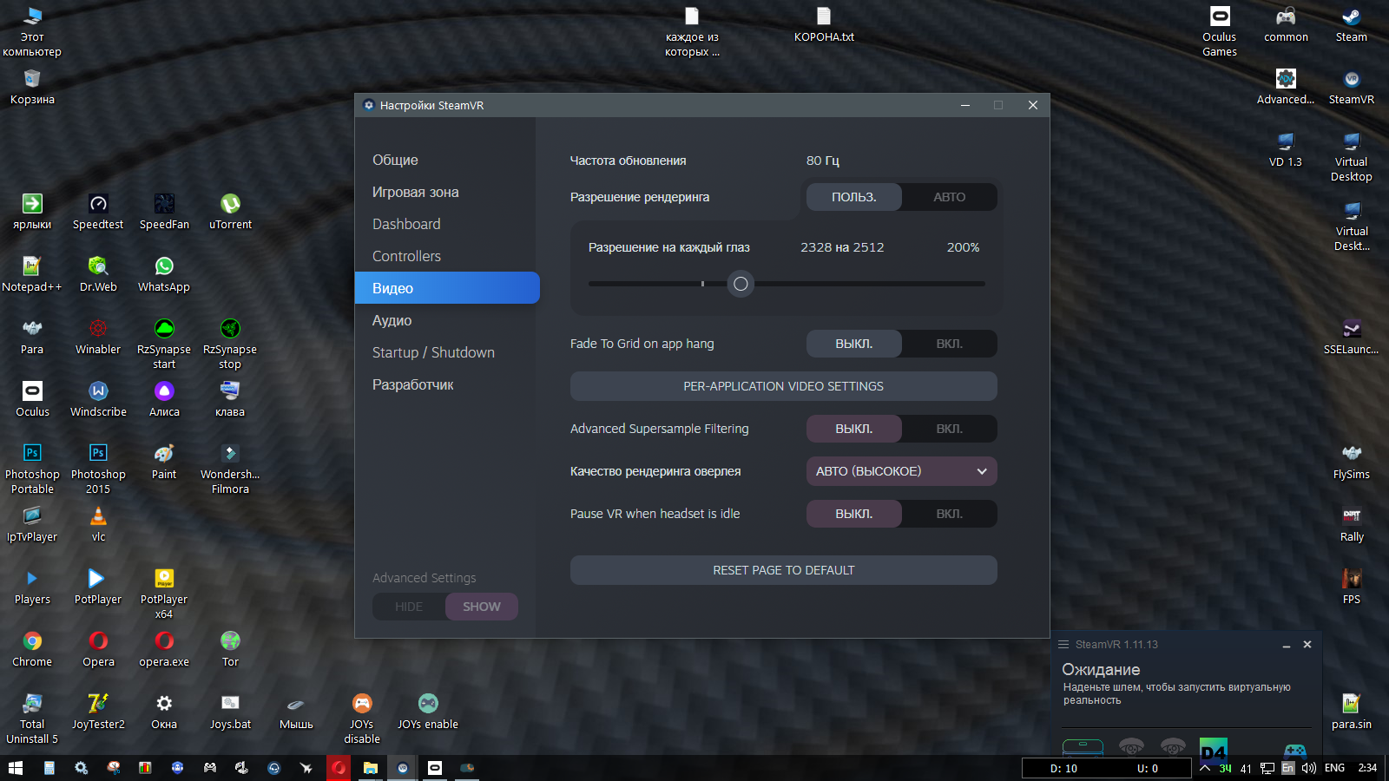Click the 2328 на 2512 resolution value
This screenshot has width=1389, height=781.
pyautogui.click(x=842, y=247)
